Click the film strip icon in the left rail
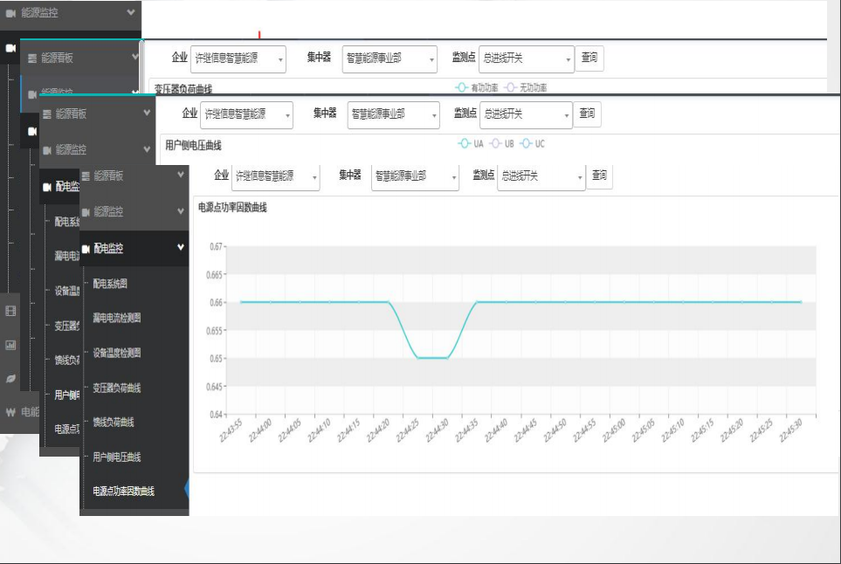Image resolution: width=841 pixels, height=564 pixels. (10, 311)
